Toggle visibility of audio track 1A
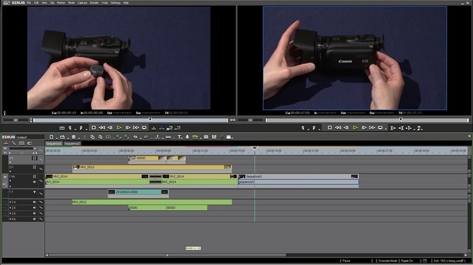 35,202
